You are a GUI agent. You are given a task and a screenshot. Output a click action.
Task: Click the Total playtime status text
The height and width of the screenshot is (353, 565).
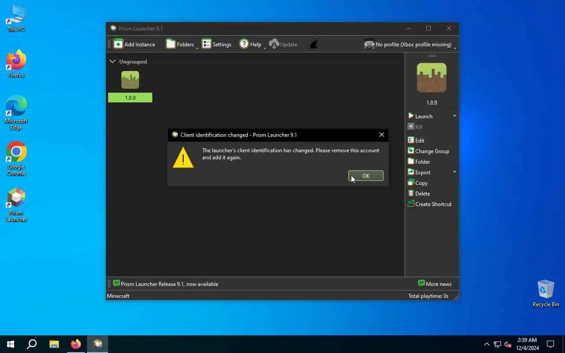[x=428, y=296]
